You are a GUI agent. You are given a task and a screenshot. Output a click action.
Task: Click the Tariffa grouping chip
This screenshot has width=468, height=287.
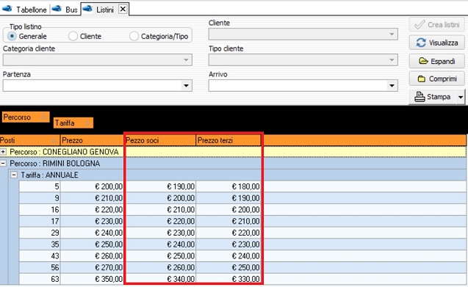pyautogui.click(x=73, y=123)
